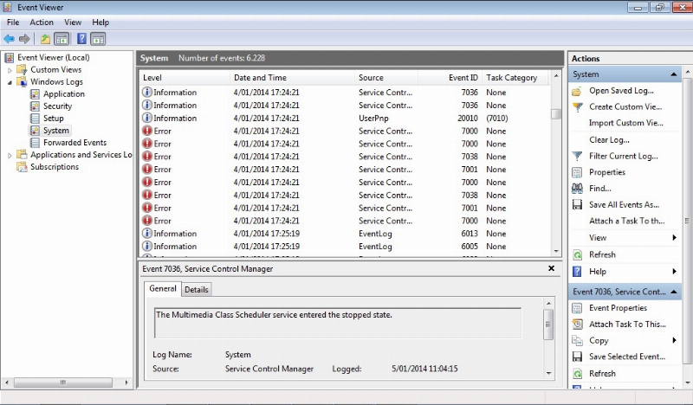The width and height of the screenshot is (693, 405).
Task: Click the Custom Views folder icon
Action: click(22, 69)
